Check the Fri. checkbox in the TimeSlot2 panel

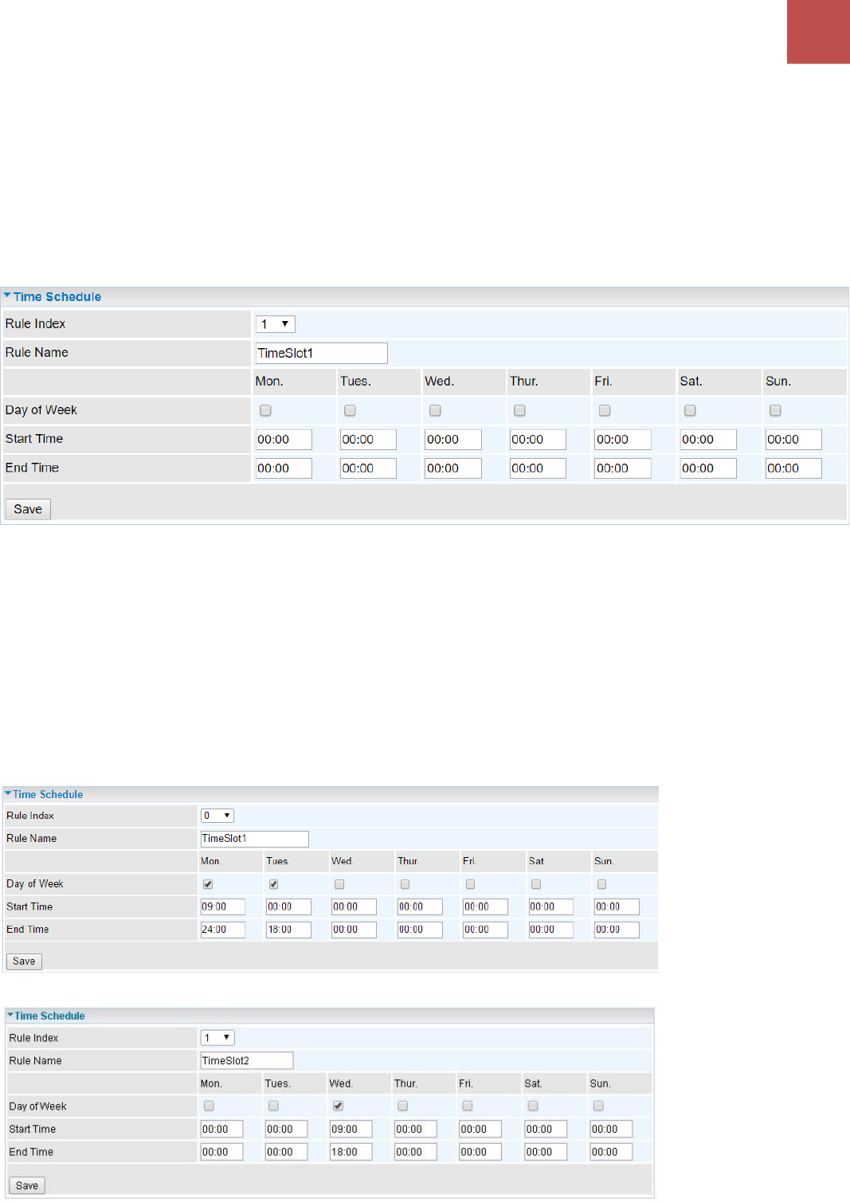pyautogui.click(x=467, y=1106)
